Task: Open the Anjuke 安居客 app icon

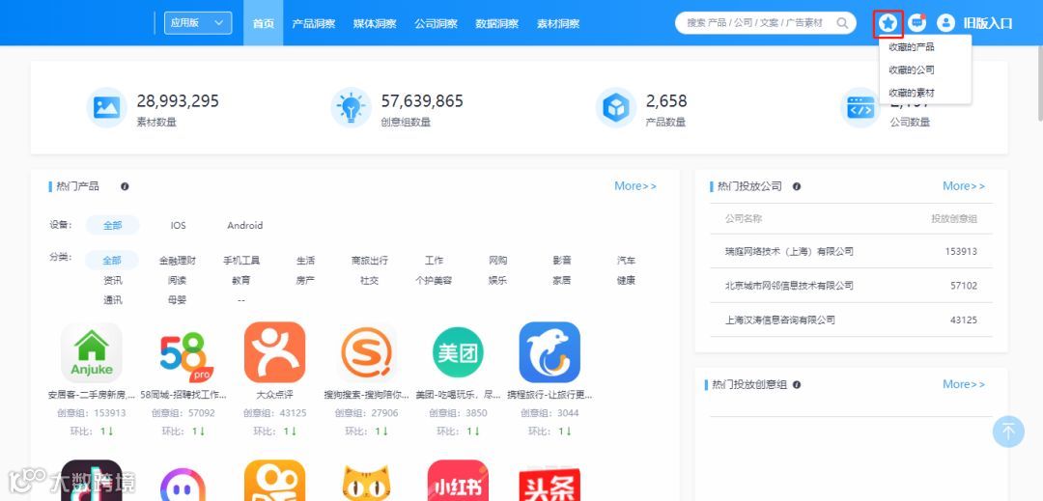Action: point(91,353)
